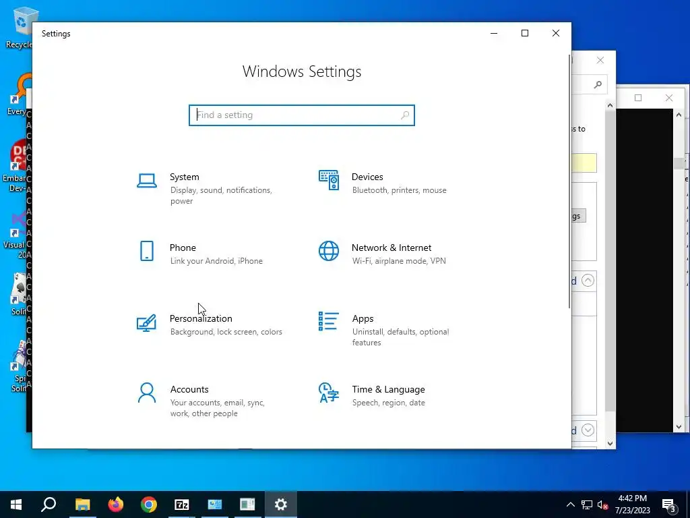Collapse the section with the up chevron behind Settings
690x518 pixels.
tap(588, 281)
